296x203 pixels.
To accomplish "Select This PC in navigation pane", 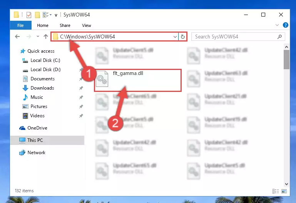I will tap(35, 140).
